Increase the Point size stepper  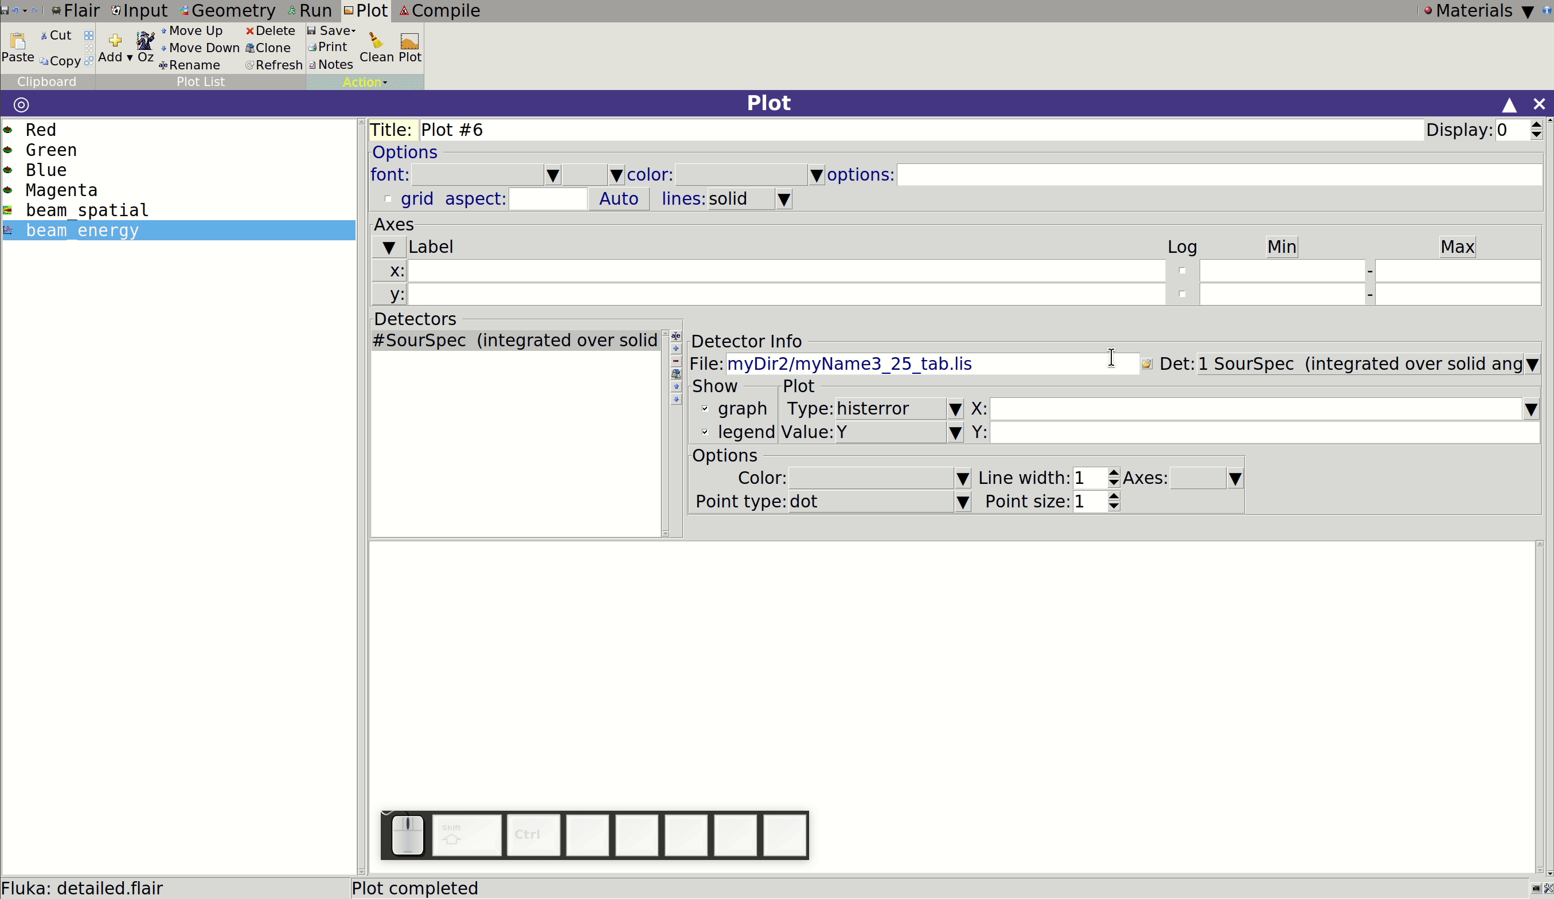pos(1113,497)
